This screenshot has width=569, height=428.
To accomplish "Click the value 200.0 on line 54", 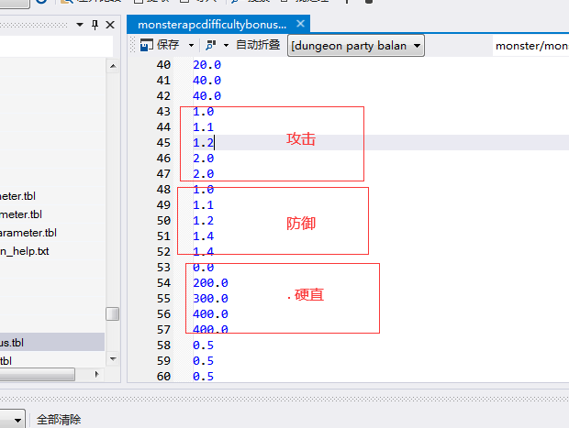I will click(x=210, y=283).
